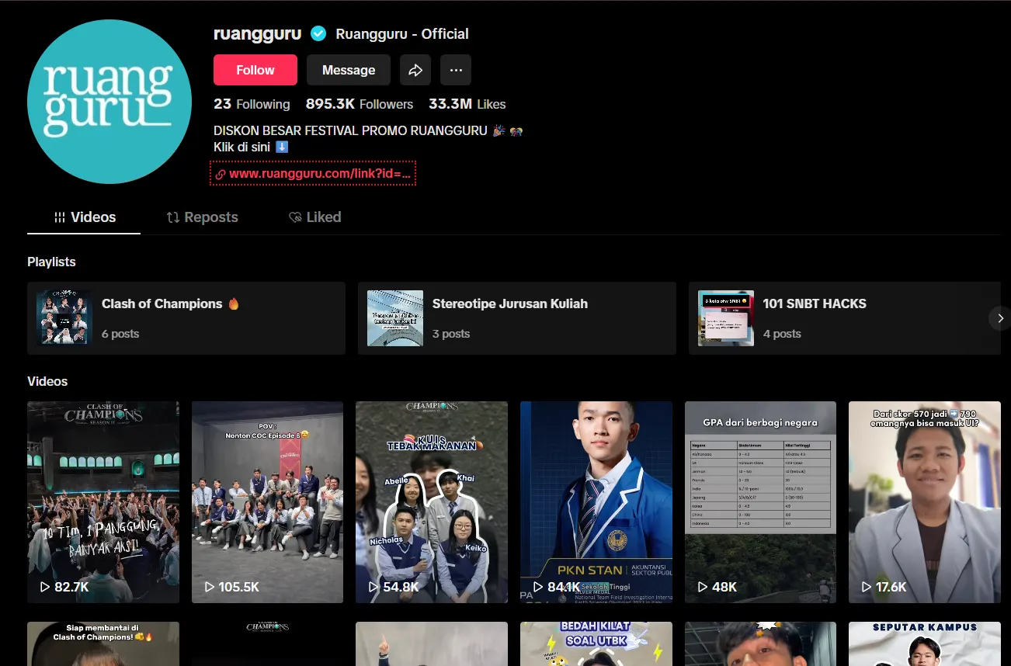Play the PKN STAN video with 84.1K views
The image size is (1011, 666).
click(596, 502)
